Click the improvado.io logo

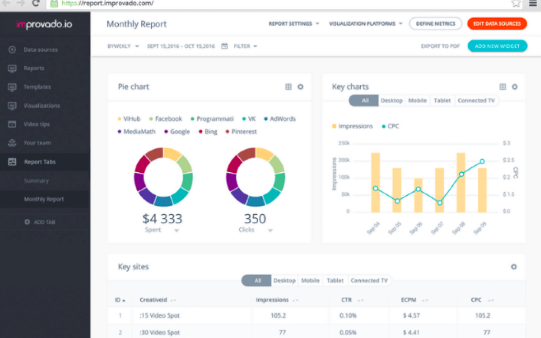pyautogui.click(x=44, y=25)
